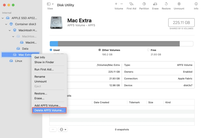Collapse the Macintosh H... volume group chevron
201x138 pixels.
[10, 30]
